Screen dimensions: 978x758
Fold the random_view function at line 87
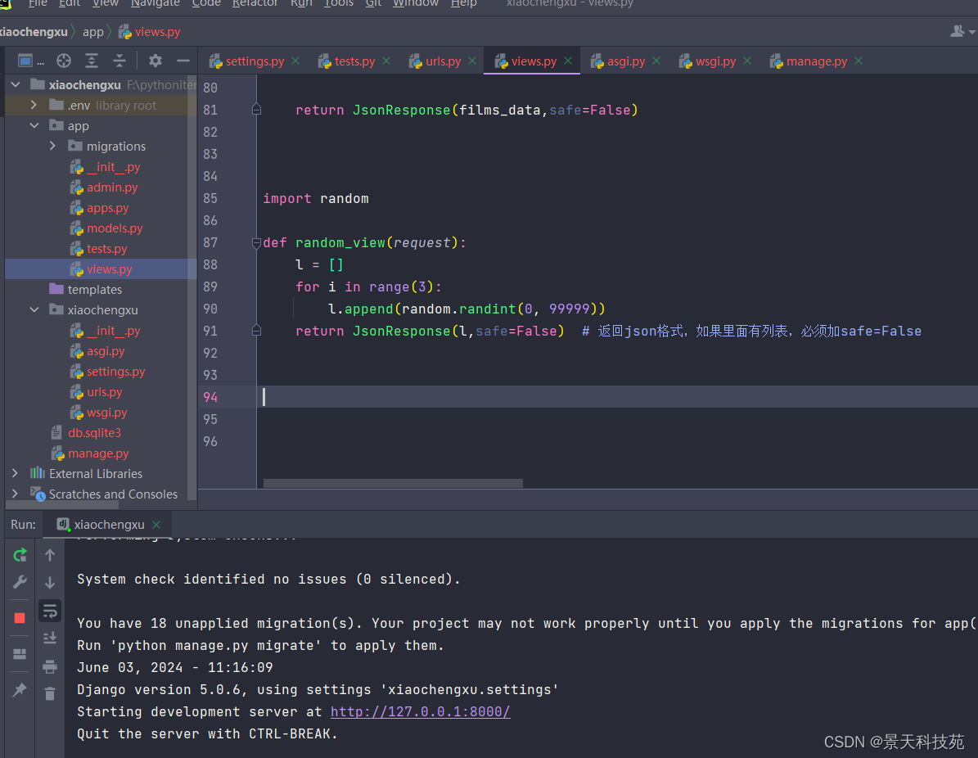pos(255,242)
